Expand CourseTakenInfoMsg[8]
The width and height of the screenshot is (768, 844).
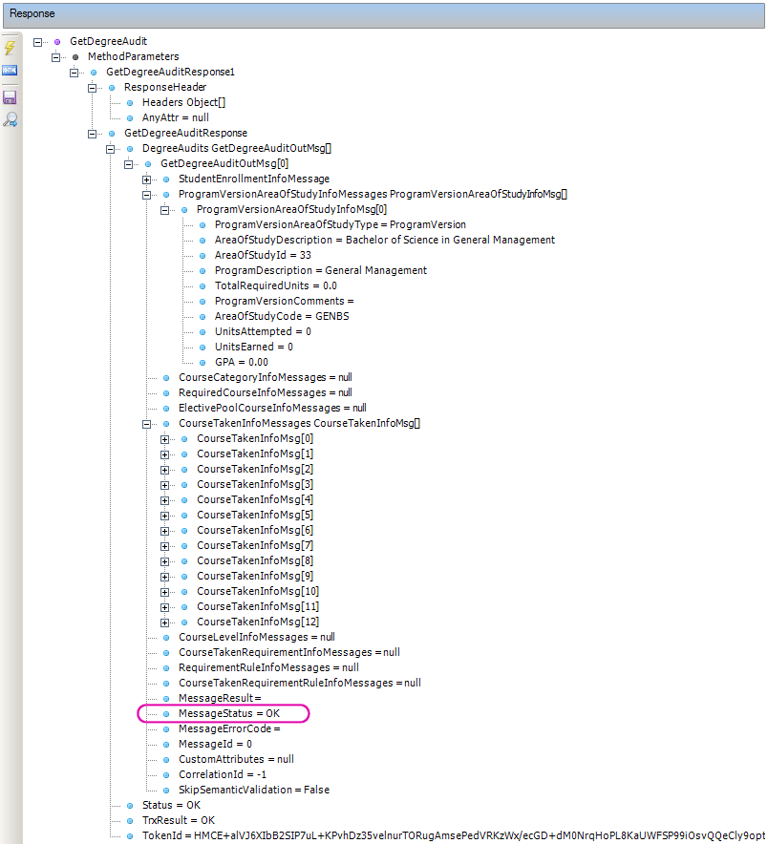tap(165, 561)
